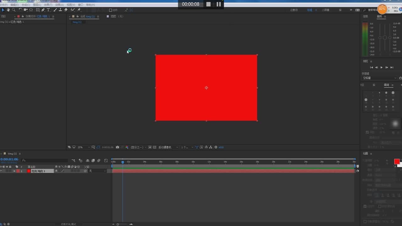The width and height of the screenshot is (402, 226).
Task: Select the Selection arrow tool
Action: pyautogui.click(x=3, y=10)
